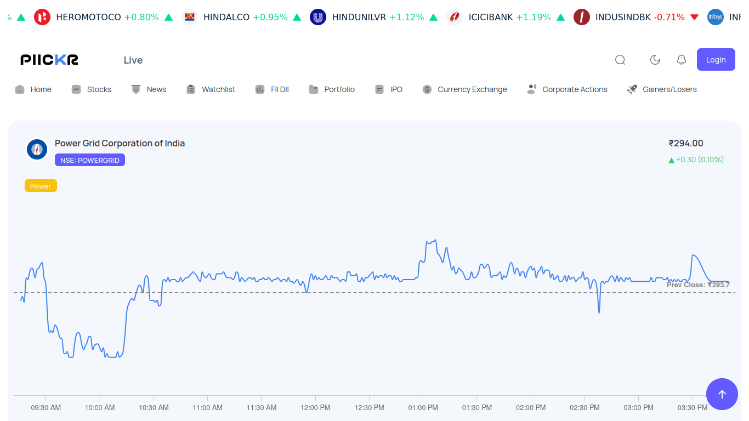Toggle dark mode with the moon icon

(655, 60)
